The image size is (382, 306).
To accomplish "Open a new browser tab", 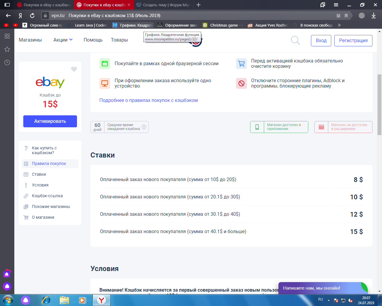I will click(x=198, y=5).
